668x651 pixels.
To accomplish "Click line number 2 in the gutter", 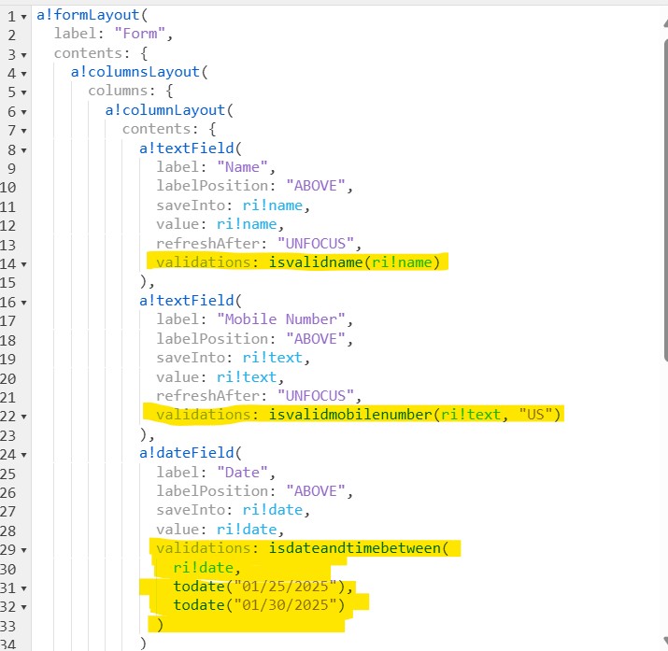I will click(12, 35).
